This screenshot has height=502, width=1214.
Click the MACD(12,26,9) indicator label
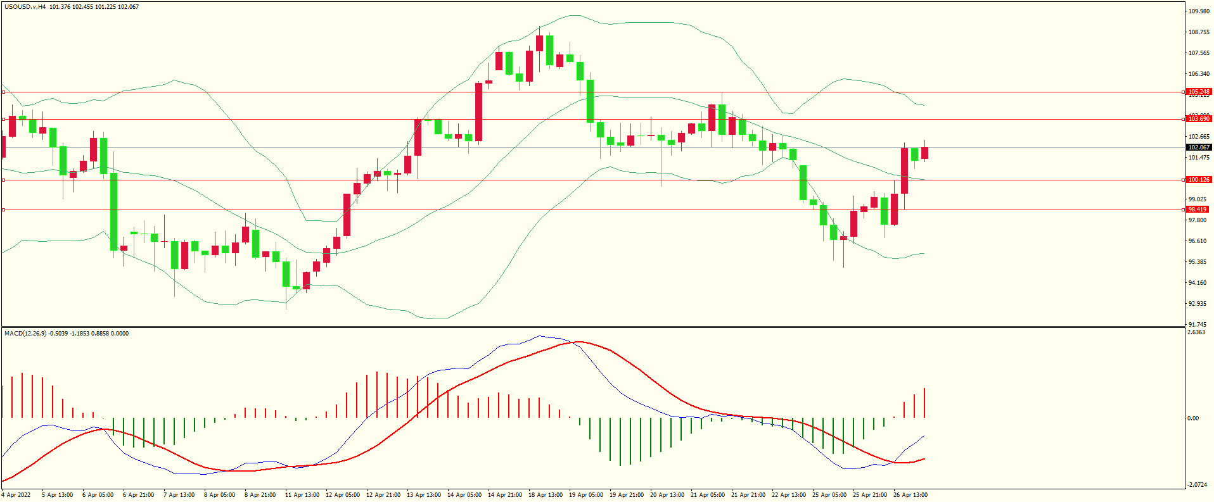25,334
